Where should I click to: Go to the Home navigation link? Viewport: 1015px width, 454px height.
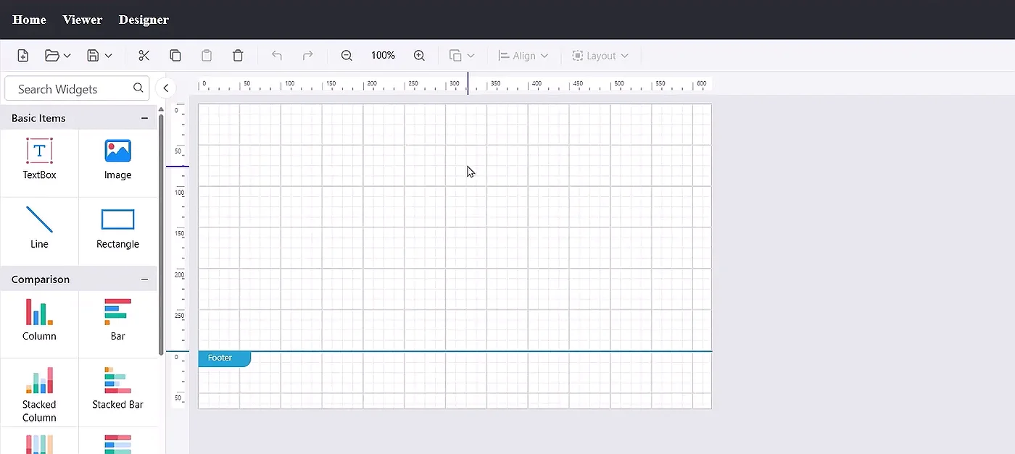30,20
